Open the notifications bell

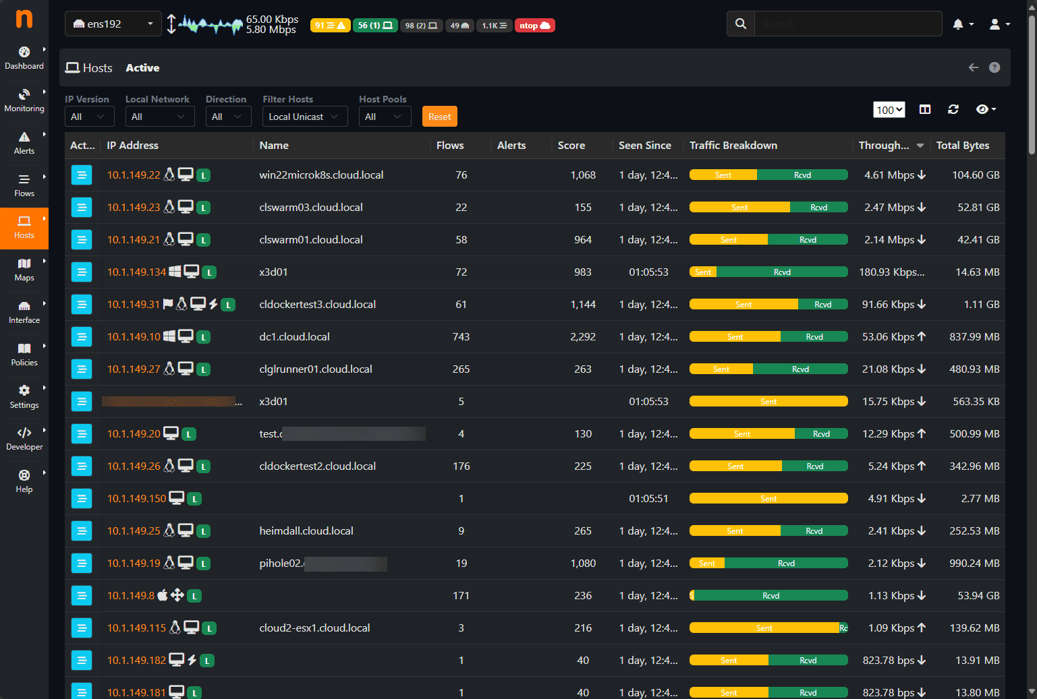(958, 24)
